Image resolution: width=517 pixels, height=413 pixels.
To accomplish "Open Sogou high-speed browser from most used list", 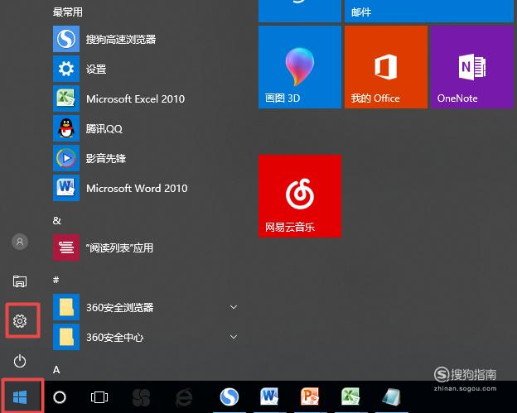I will 145,39.
